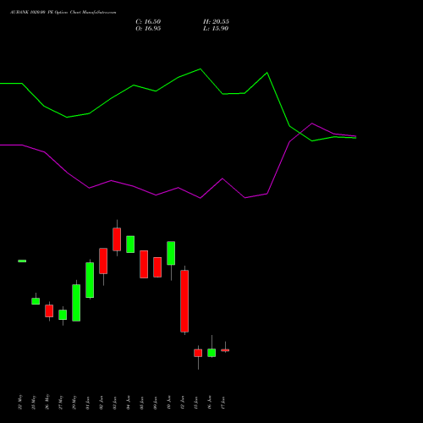
Task: Click the 16 Jun date label
Action: click(210, 402)
